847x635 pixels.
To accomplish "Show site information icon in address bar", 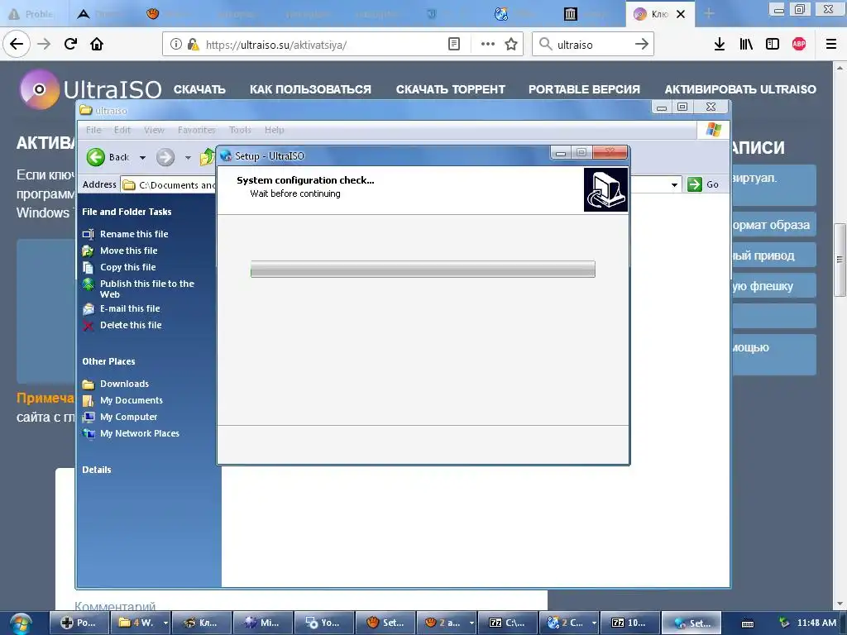I will click(175, 45).
